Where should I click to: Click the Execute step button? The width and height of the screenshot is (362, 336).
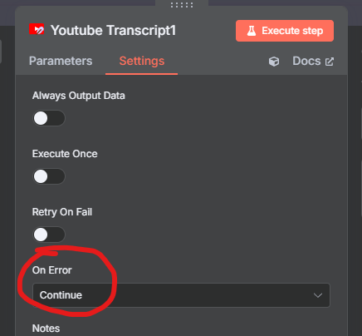[285, 31]
